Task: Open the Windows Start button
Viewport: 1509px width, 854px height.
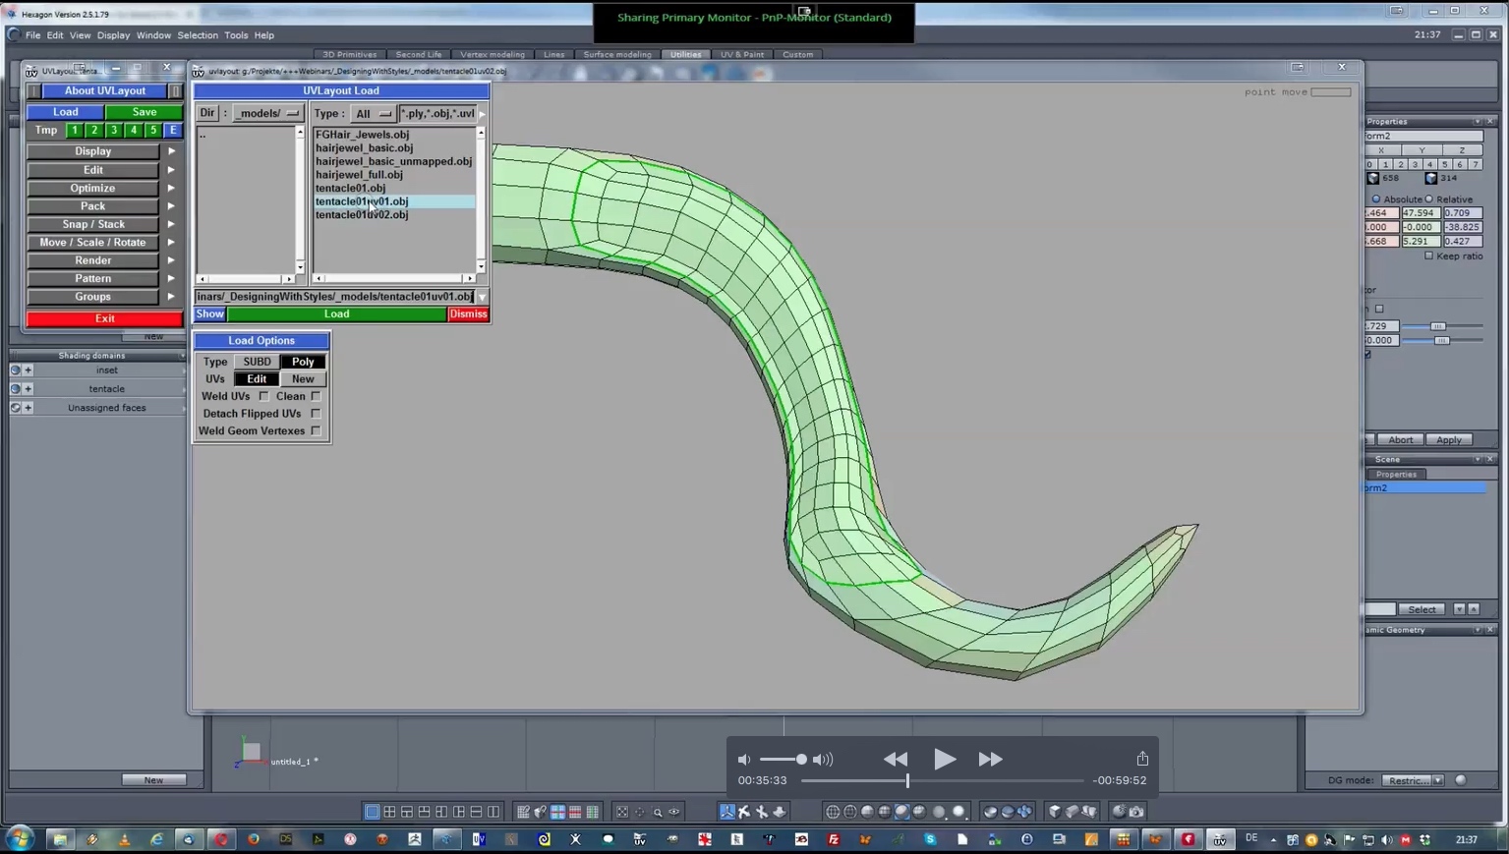Action: pos(20,839)
